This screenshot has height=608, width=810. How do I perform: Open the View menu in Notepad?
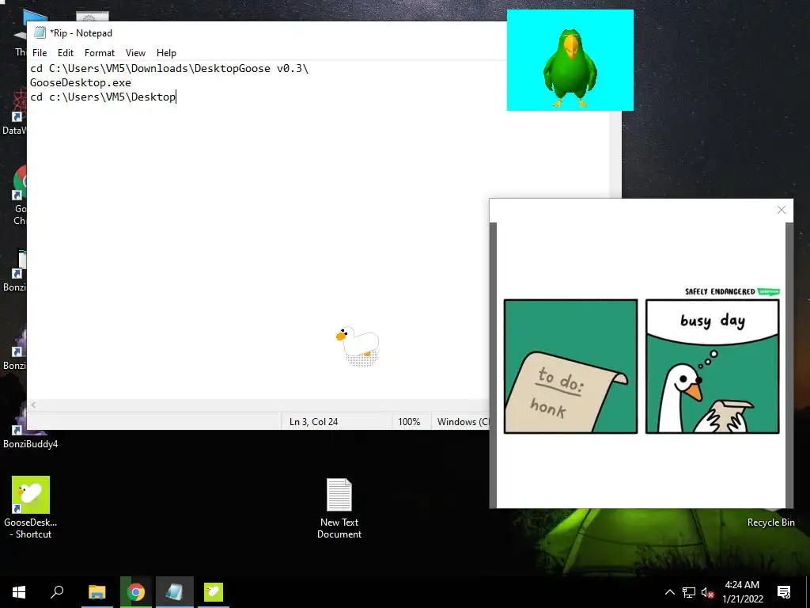[x=135, y=53]
